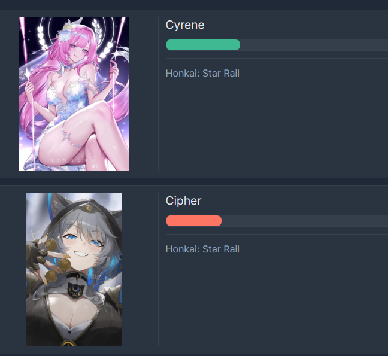Click the RINGEKO watermark on Cyrene's image
Viewport: 388px width, 356px height.
tap(73, 160)
